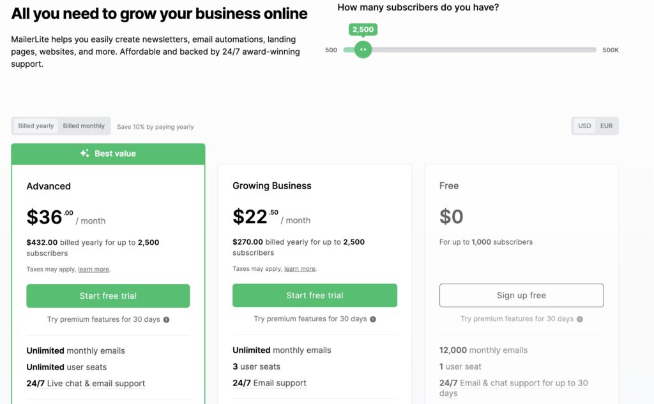Start free trial for Advanced plan

pos(108,296)
